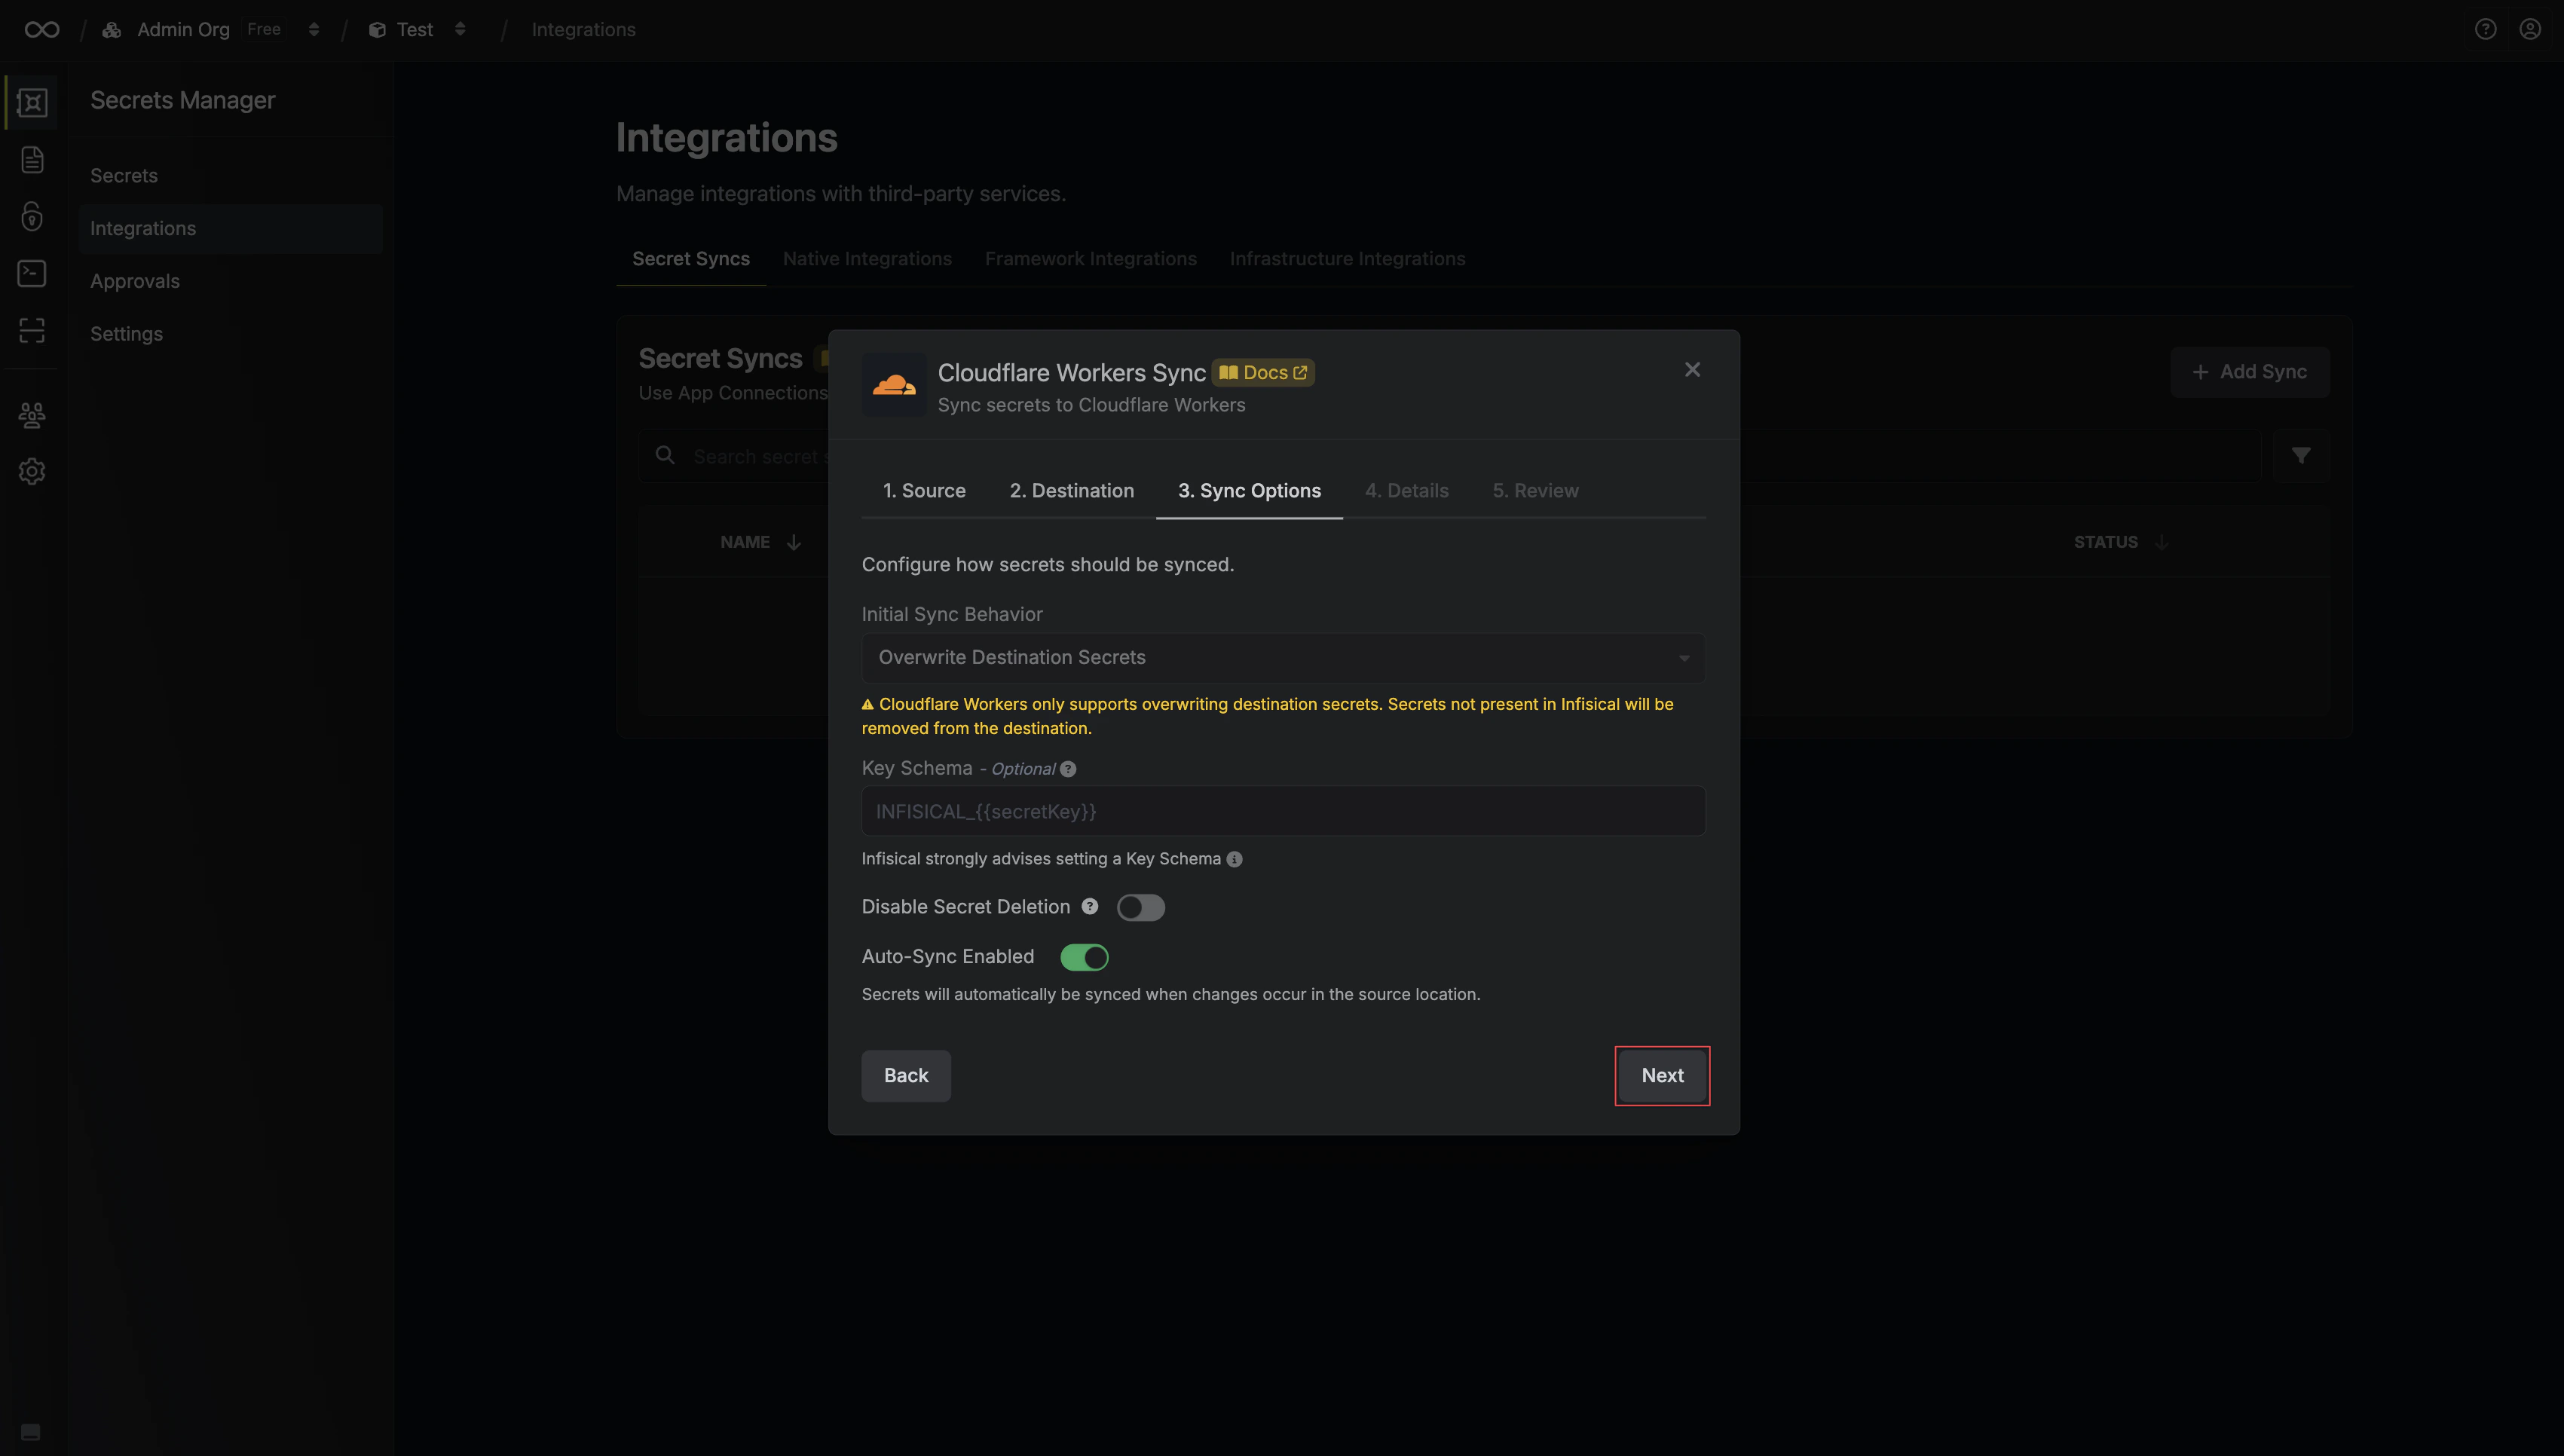The width and height of the screenshot is (2564, 1456).
Task: Click the NAME column sort arrow
Action: point(794,542)
